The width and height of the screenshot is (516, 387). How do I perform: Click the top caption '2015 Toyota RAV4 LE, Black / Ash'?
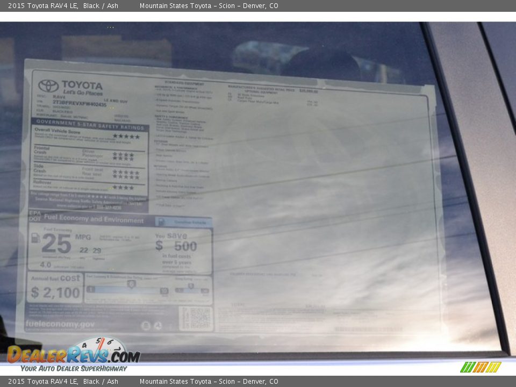pyautogui.click(x=63, y=6)
